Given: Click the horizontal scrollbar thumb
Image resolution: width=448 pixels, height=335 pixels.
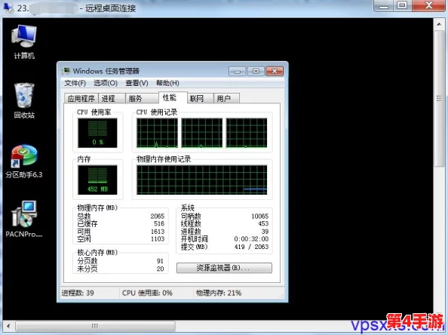Looking at the screenshot, I should point(96,326).
